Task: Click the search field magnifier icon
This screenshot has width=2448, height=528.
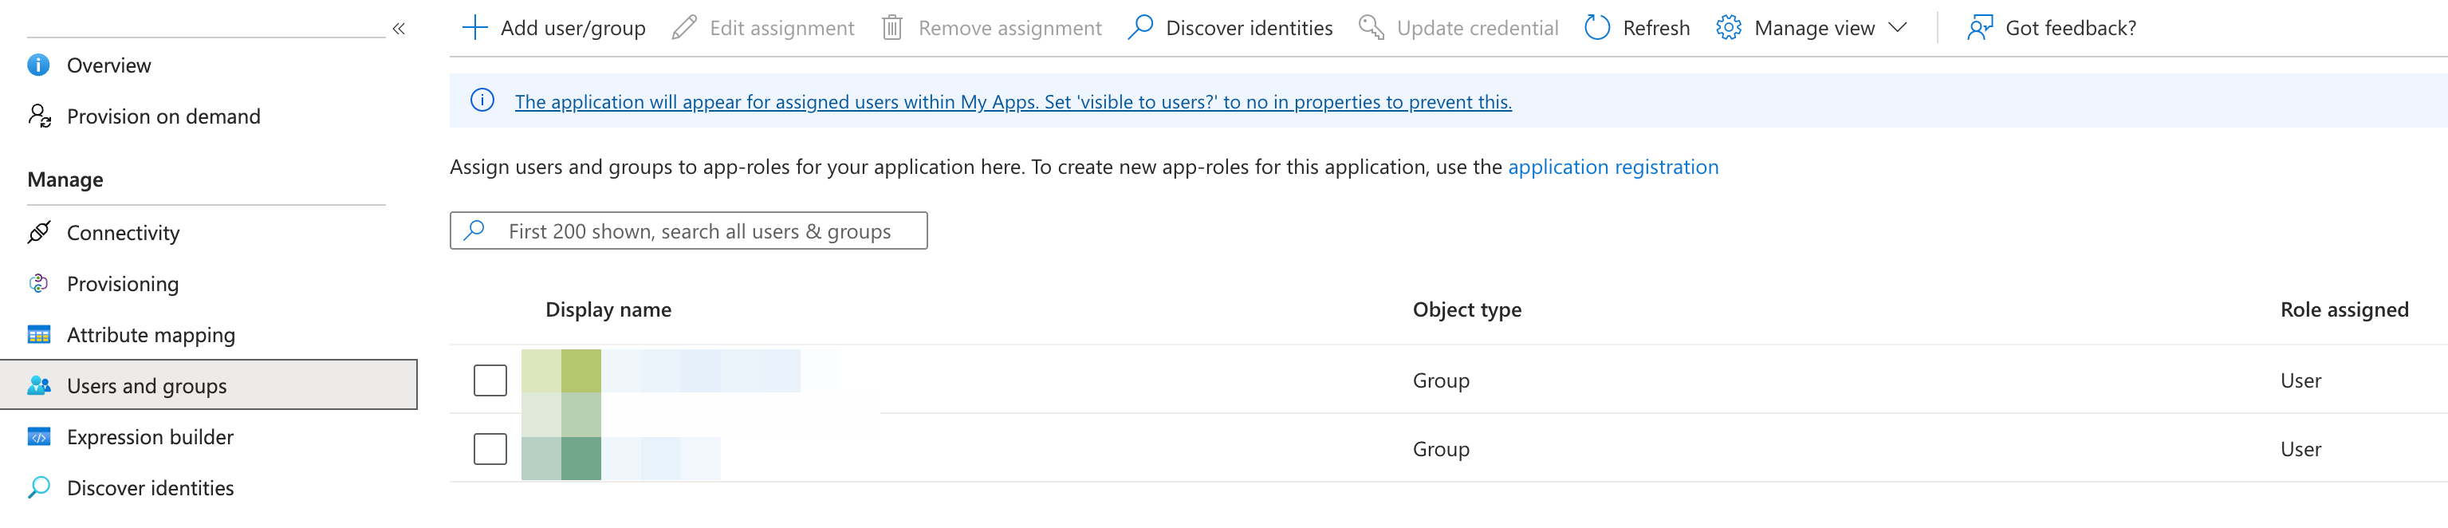Action: coord(474,231)
